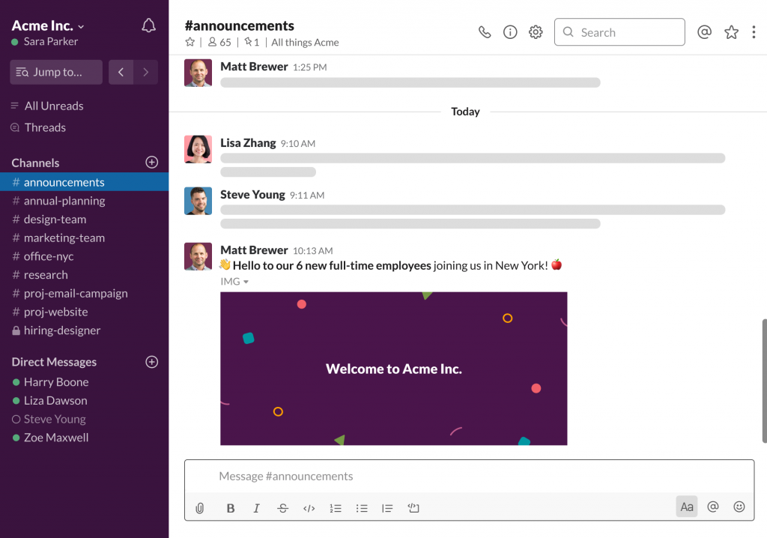Image resolution: width=767 pixels, height=538 pixels.
Task: Star the #announcements channel
Action: 190,42
